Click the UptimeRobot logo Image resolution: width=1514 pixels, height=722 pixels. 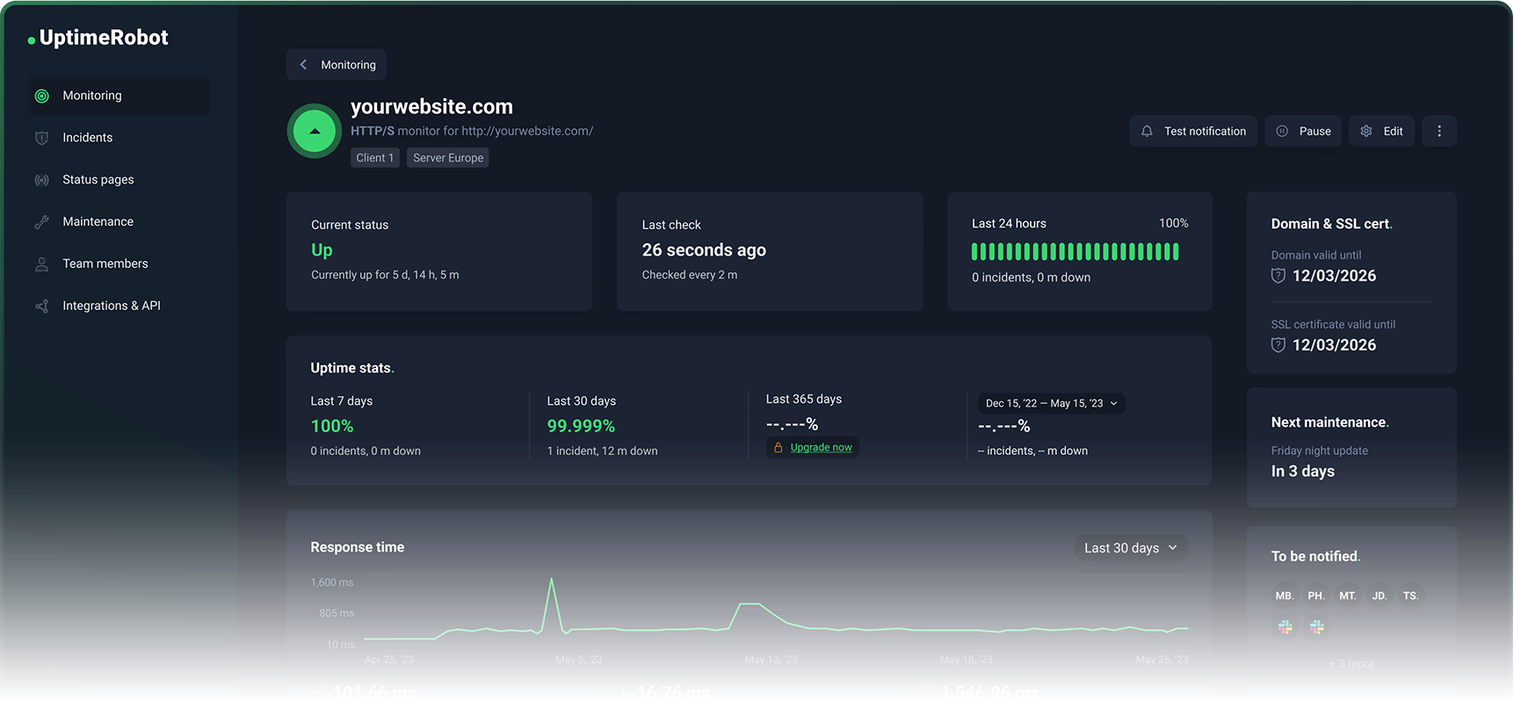tap(98, 38)
